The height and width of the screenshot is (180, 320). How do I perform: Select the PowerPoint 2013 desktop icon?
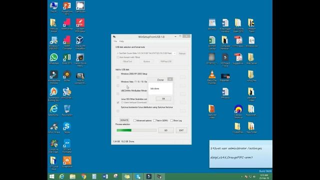[x=67, y=8]
